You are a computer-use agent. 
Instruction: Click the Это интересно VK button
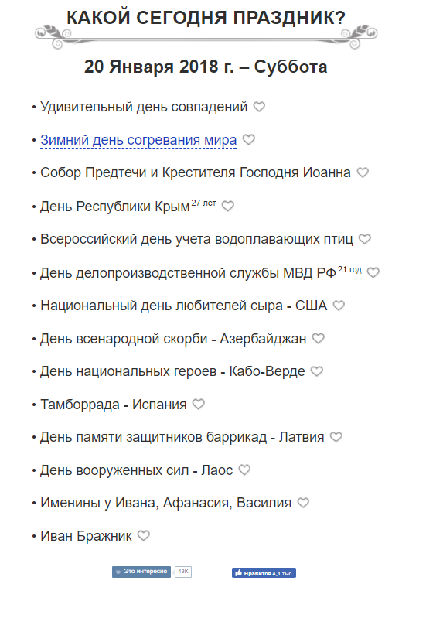[141, 572]
